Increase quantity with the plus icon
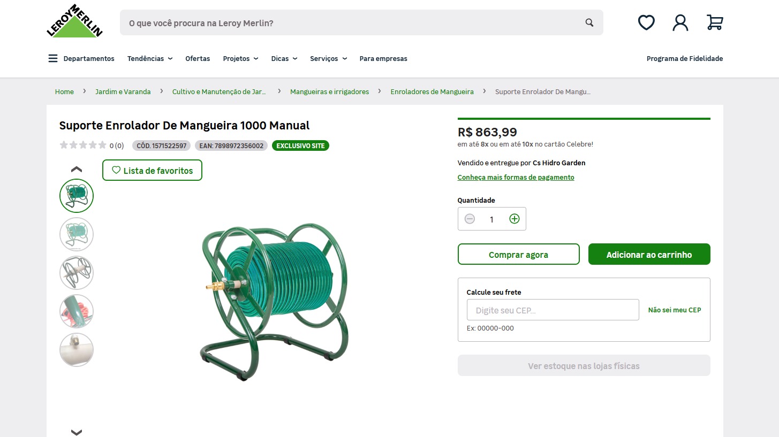Screen dimensions: 779x437 [x=515, y=219]
